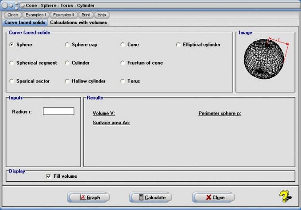The width and height of the screenshot is (301, 210).
Task: Open the Examples I menu
Action: pos(36,15)
